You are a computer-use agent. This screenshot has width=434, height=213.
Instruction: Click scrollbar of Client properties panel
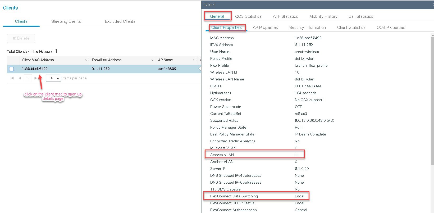click(x=432, y=101)
